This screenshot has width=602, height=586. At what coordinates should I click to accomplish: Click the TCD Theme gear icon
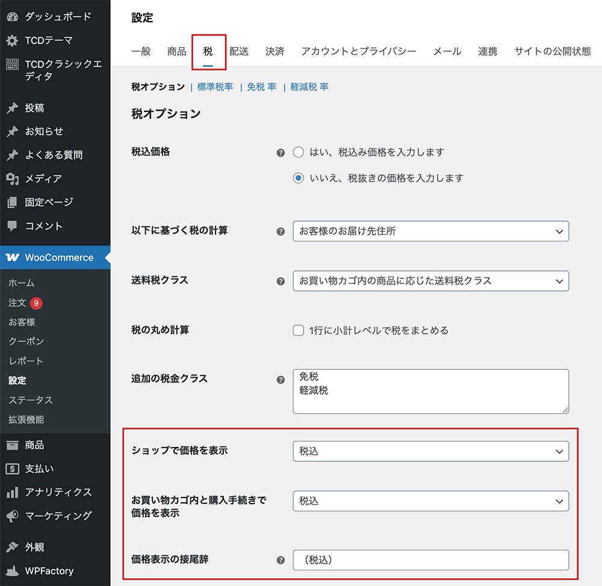[x=12, y=41]
